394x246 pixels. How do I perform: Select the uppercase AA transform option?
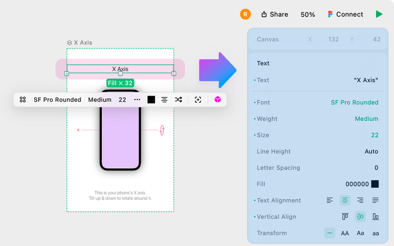[x=345, y=233]
